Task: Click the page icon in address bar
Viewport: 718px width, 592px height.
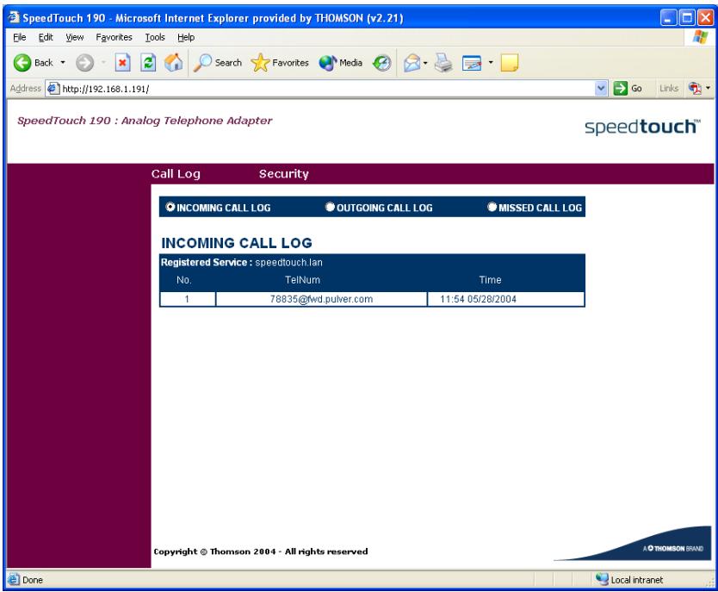Action: pyautogui.click(x=53, y=89)
